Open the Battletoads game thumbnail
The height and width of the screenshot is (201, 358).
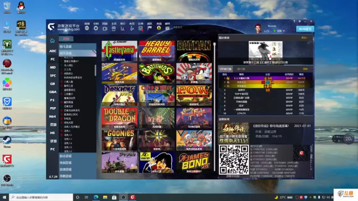157,73
